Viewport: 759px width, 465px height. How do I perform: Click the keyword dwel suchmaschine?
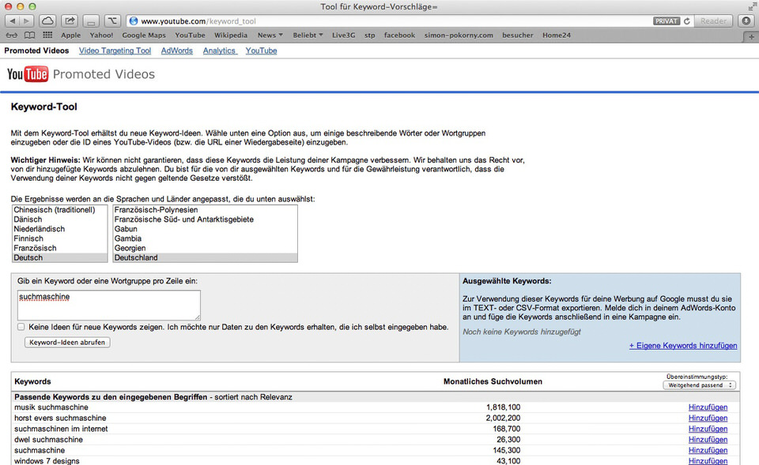(x=48, y=440)
